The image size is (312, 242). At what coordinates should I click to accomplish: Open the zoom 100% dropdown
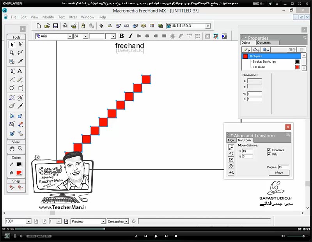click(28, 221)
